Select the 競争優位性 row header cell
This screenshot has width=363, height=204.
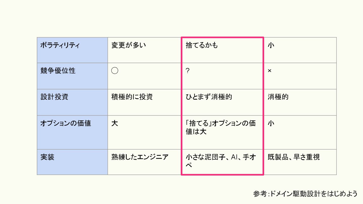tap(72, 76)
